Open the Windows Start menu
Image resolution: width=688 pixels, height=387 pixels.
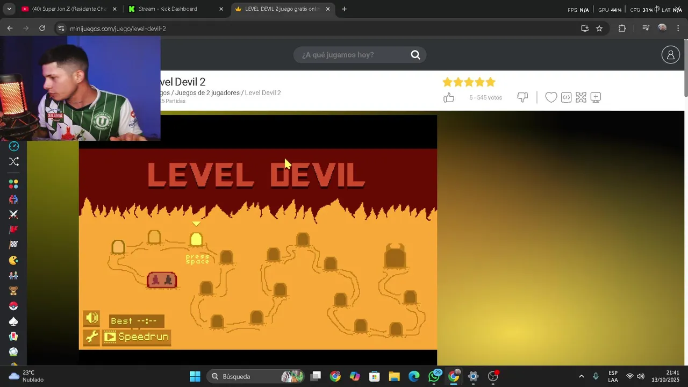tap(195, 376)
